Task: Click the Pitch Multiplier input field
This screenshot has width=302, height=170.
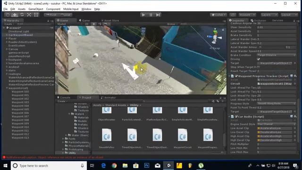Action: point(277,144)
